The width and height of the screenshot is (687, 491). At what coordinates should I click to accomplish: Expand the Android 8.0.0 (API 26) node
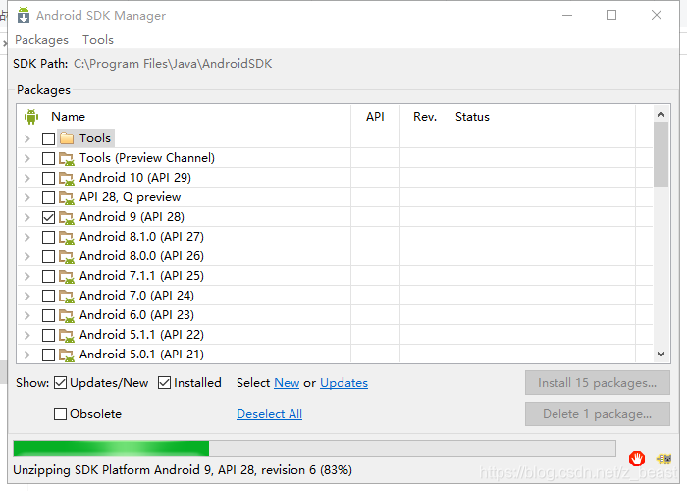[27, 257]
